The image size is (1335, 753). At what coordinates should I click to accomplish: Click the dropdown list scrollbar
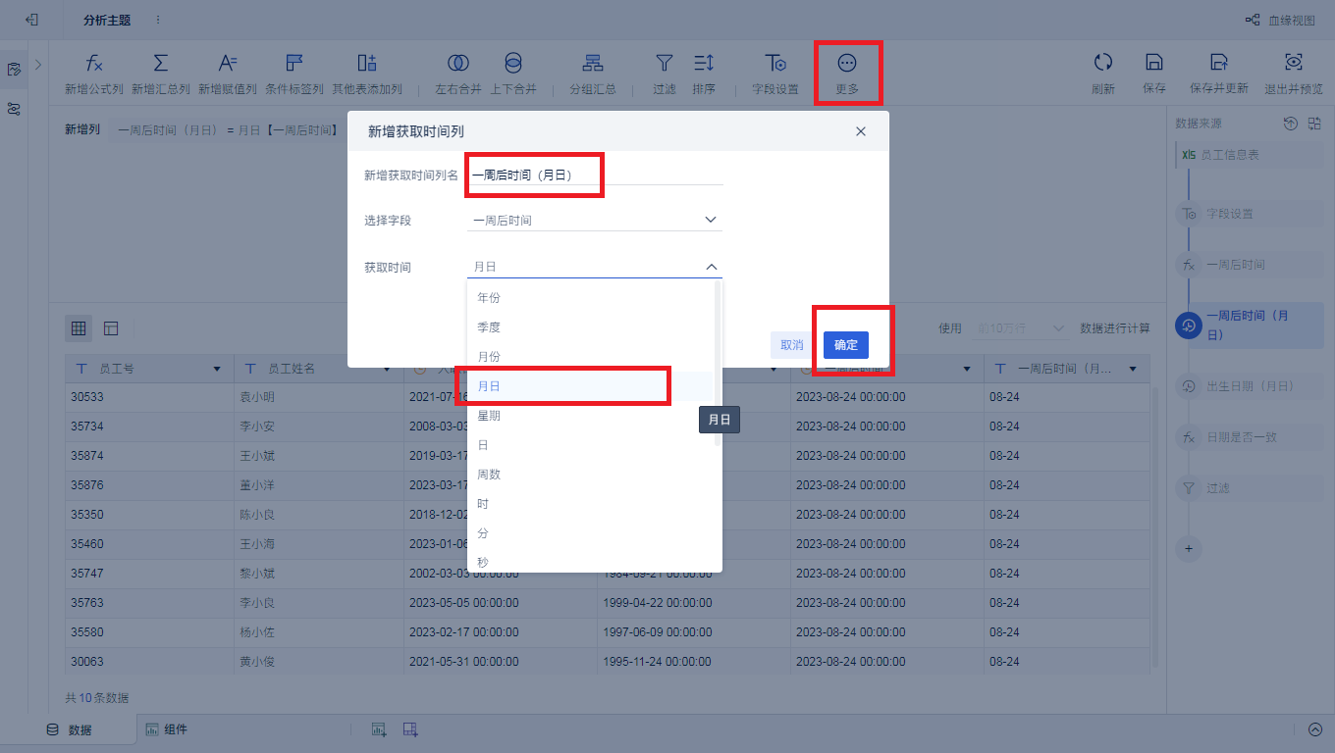pos(718,363)
